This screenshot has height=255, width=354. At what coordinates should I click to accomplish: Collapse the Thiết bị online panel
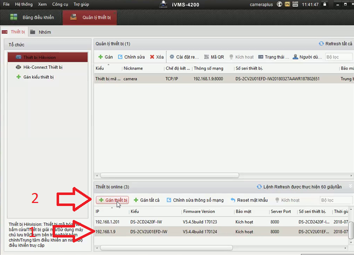[x=350, y=186]
